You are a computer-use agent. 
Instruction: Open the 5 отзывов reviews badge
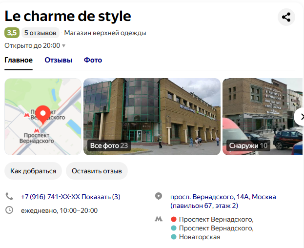[41, 33]
